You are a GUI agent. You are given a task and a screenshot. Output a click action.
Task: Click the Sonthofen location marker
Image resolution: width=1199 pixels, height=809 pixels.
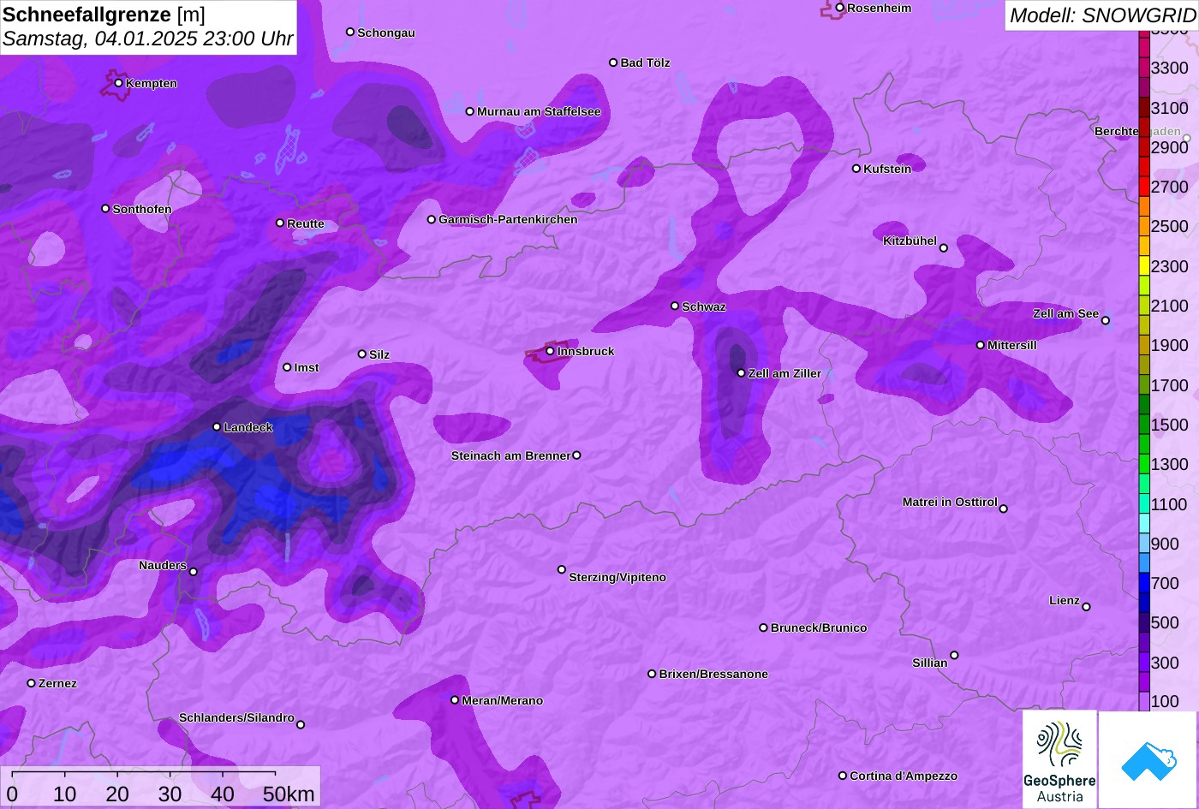105,209
